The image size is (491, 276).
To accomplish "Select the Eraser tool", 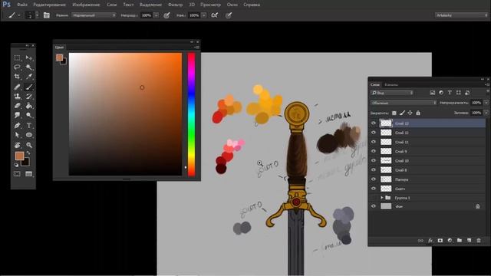I will click(17, 106).
